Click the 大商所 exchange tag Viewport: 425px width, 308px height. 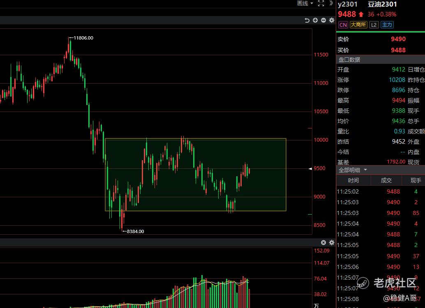(358, 25)
